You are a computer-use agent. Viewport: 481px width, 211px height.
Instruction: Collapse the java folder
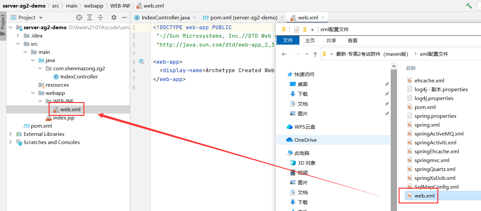pyautogui.click(x=33, y=60)
